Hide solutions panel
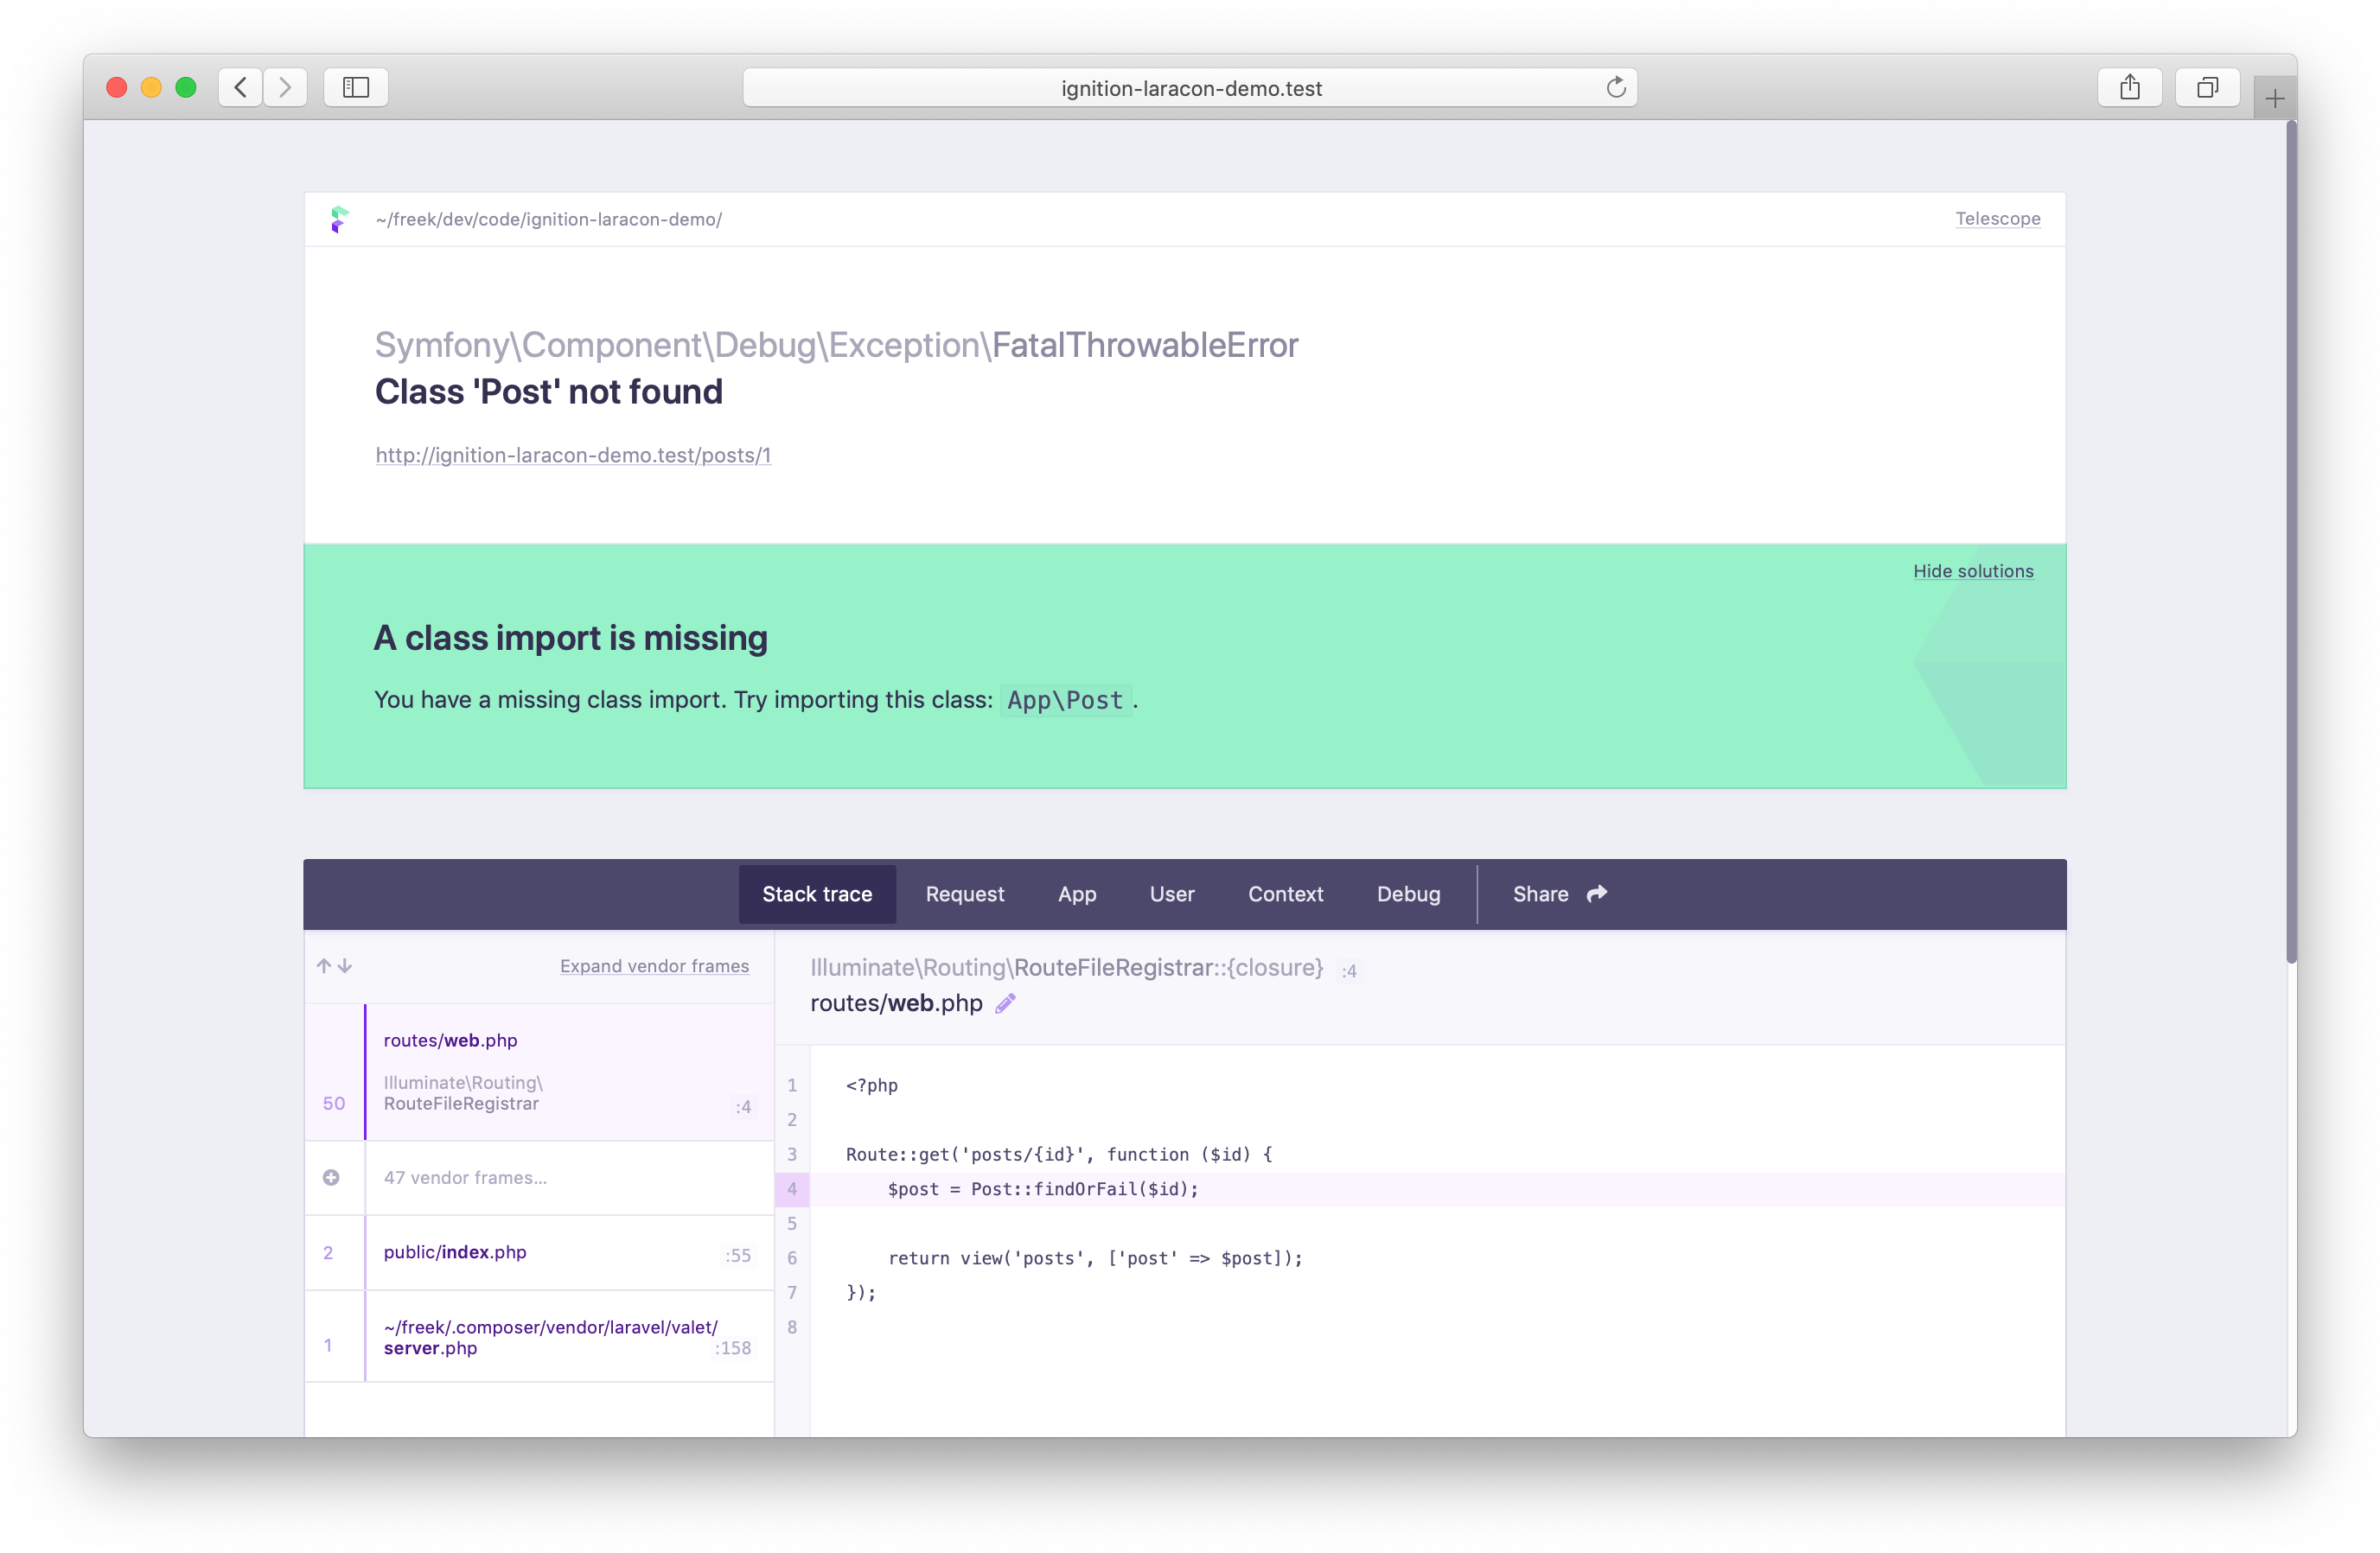 [1972, 570]
